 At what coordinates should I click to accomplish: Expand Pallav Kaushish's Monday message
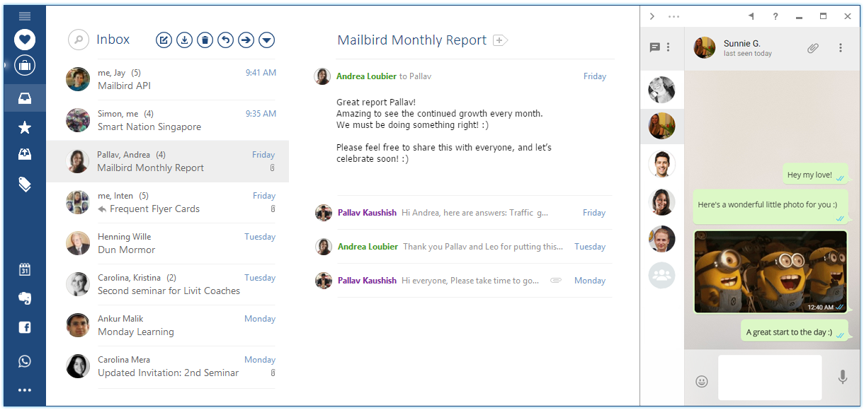coord(463,281)
